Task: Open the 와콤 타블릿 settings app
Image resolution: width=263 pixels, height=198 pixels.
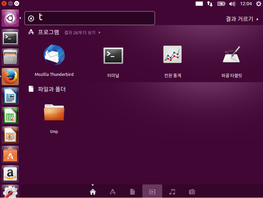Action: click(232, 61)
